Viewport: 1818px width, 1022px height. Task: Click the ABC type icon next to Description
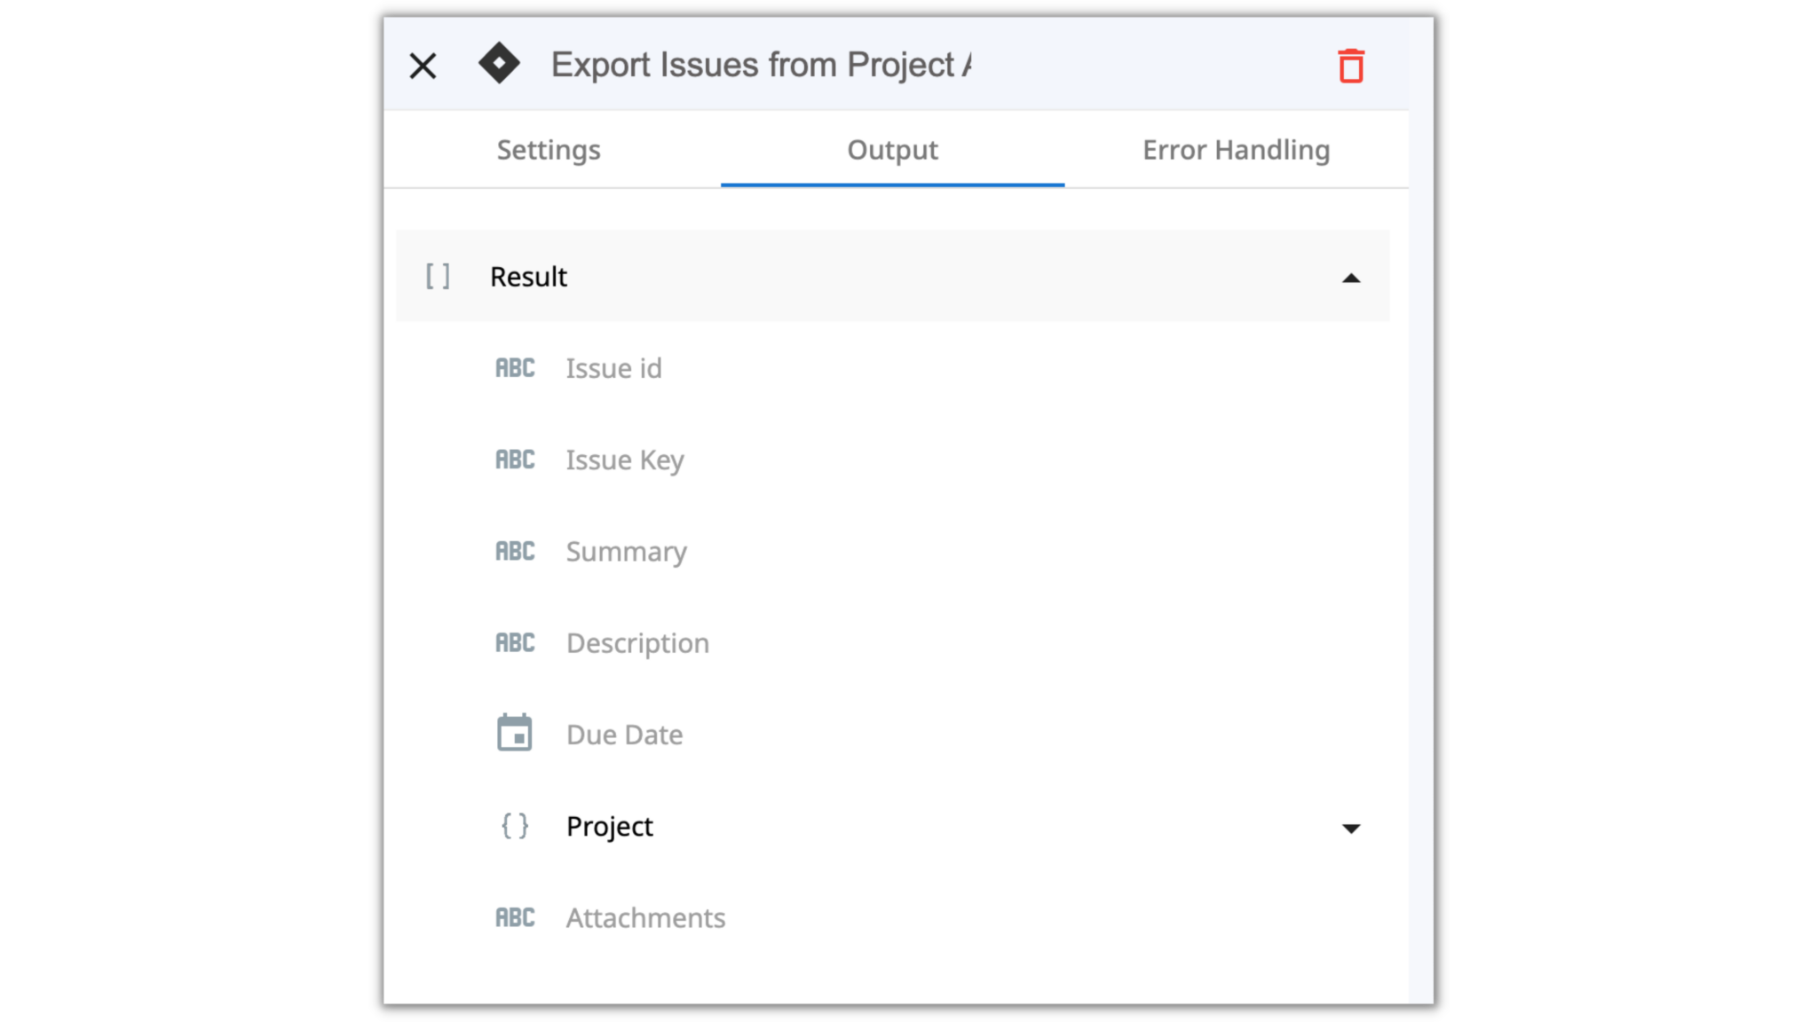click(x=515, y=642)
